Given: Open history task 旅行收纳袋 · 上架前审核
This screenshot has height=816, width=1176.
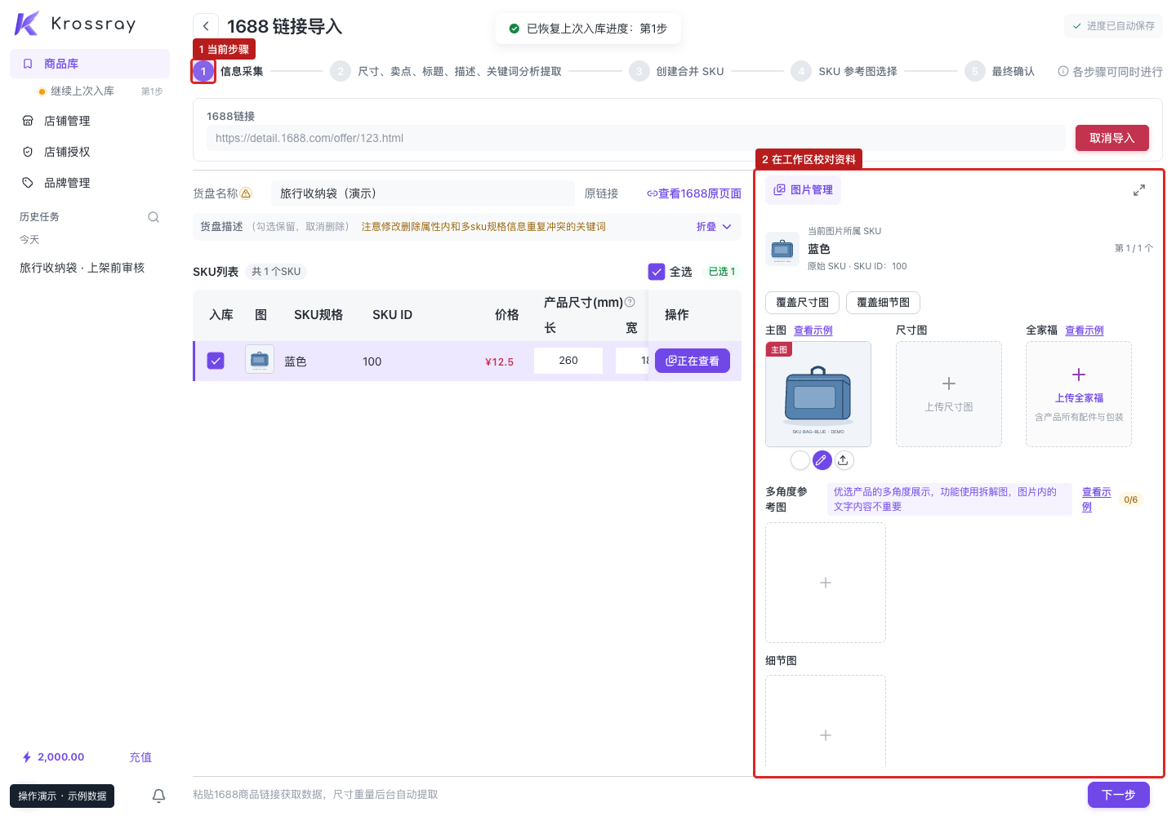Looking at the screenshot, I should 82,268.
